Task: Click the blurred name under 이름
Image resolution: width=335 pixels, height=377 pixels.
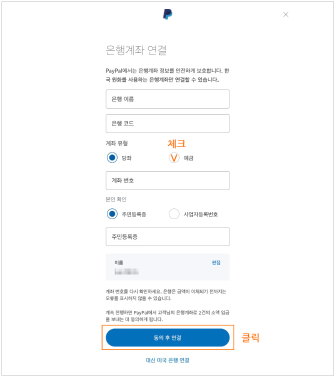Action: (x=126, y=271)
